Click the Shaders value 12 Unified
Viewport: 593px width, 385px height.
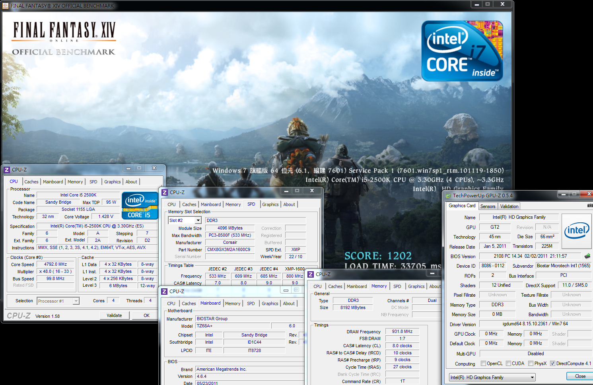[501, 286]
